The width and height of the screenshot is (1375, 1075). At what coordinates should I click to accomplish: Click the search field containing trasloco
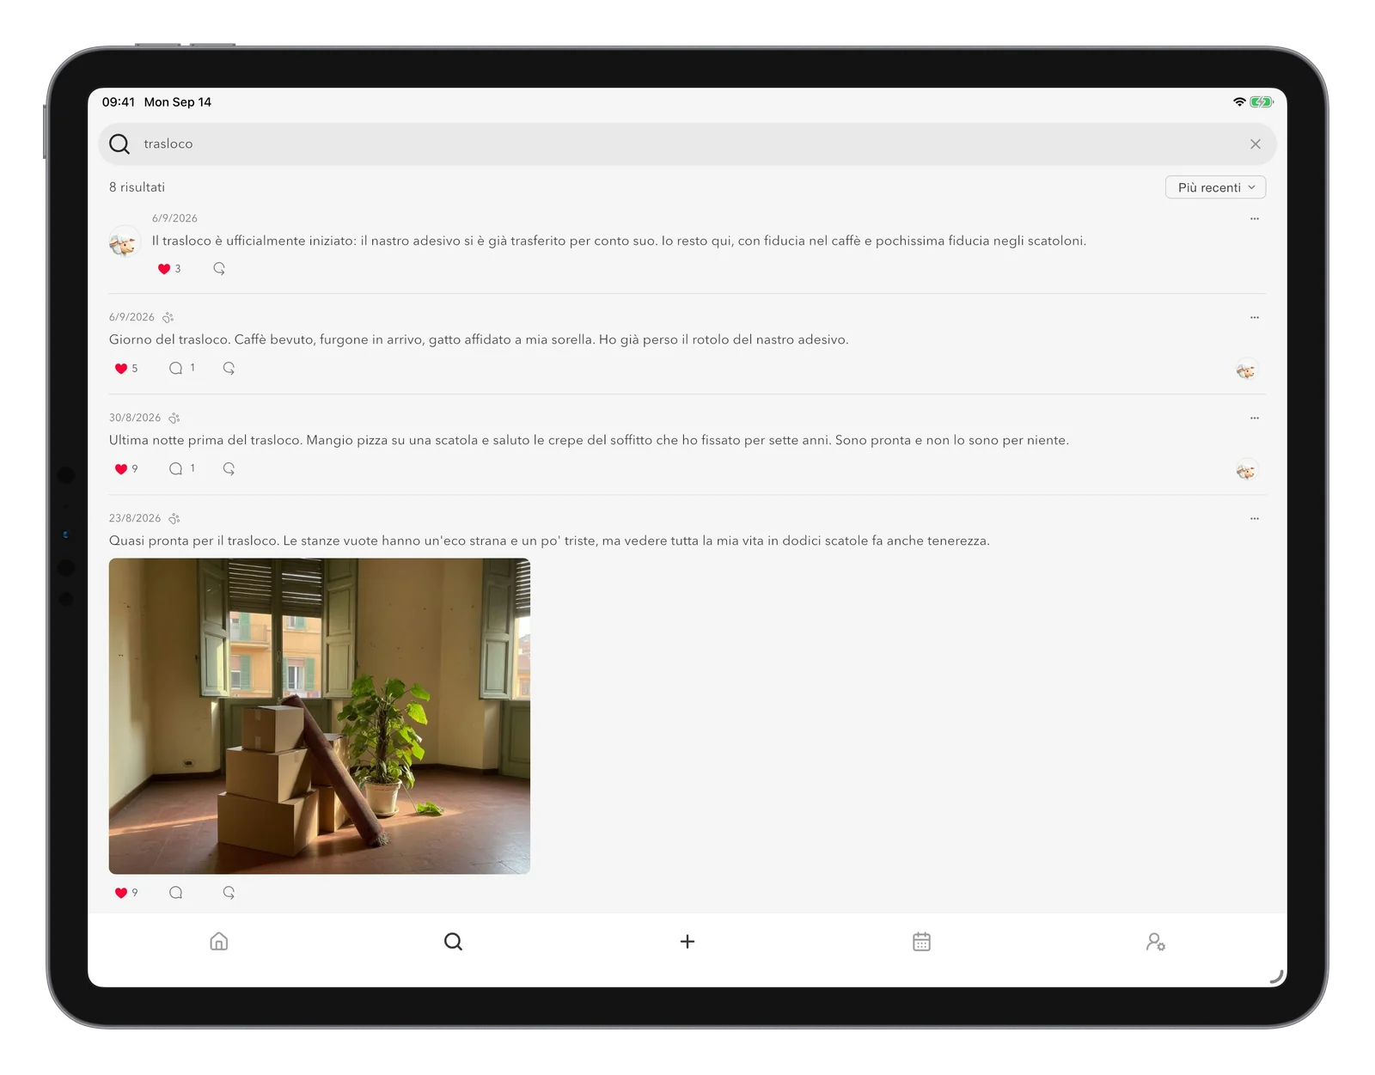coord(687,144)
